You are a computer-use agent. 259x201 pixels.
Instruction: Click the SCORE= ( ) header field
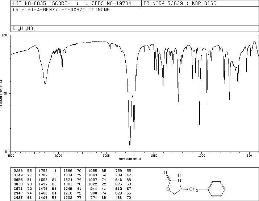(70, 3)
